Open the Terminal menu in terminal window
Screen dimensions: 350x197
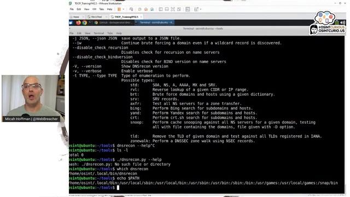tap(98, 33)
